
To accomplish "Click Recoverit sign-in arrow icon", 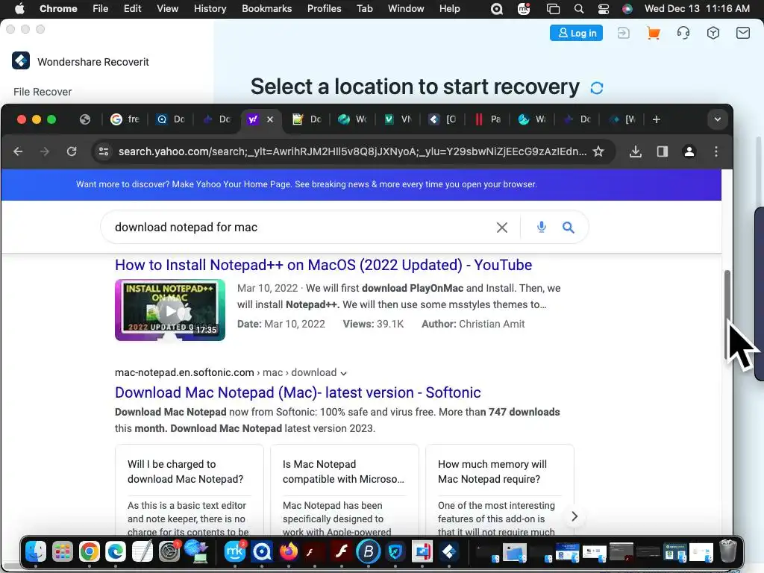I will tap(624, 33).
